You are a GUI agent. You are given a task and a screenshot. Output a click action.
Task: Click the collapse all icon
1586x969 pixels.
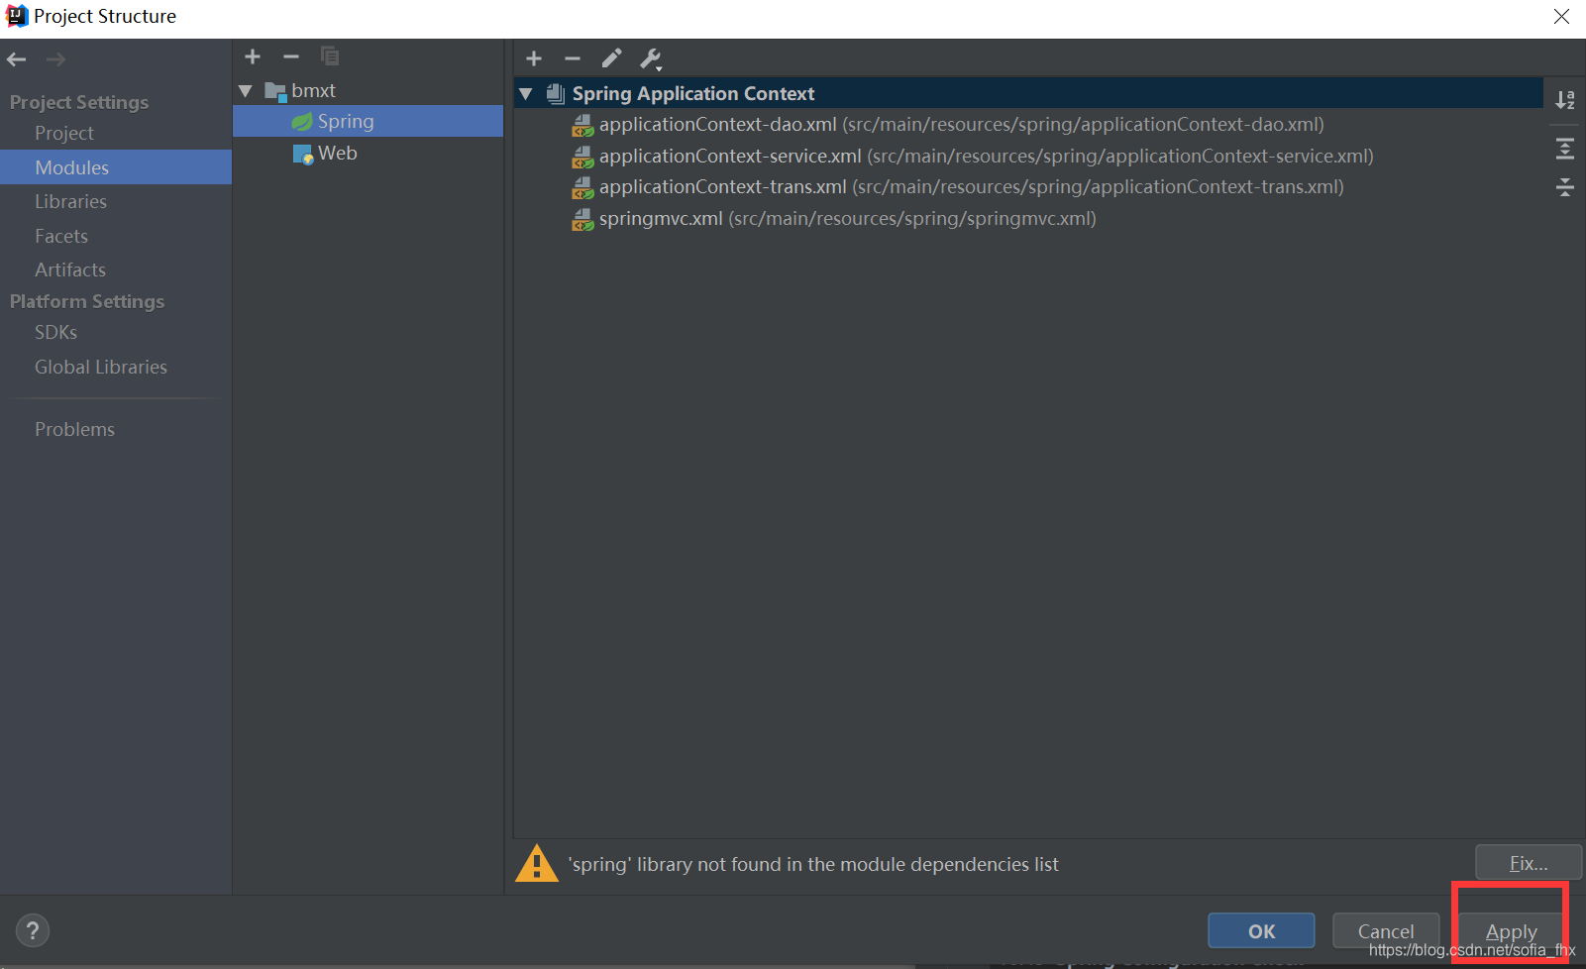(x=1565, y=186)
